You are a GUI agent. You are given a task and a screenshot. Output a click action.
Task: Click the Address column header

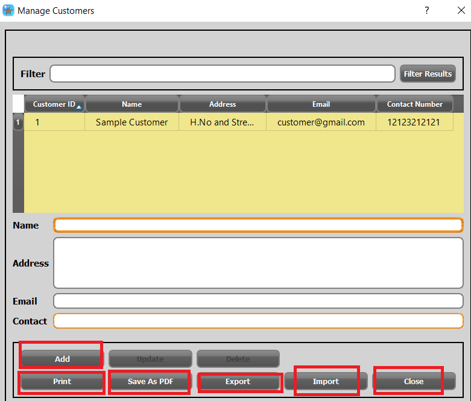(223, 104)
